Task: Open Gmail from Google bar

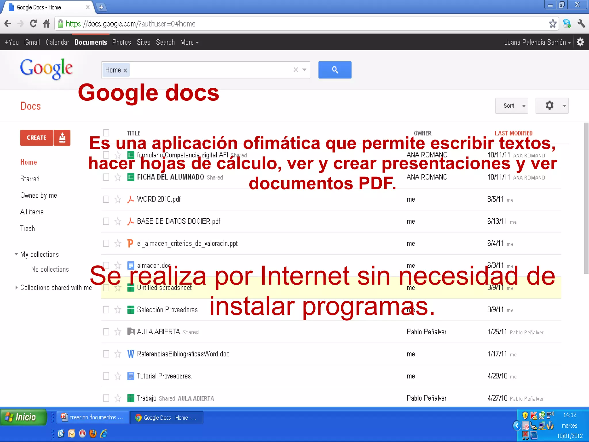Action: [32, 42]
